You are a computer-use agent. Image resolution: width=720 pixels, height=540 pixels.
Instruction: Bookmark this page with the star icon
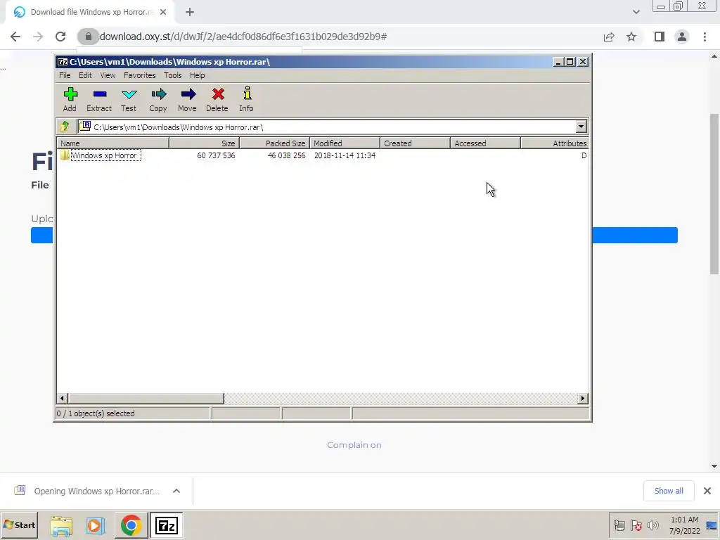(631, 37)
